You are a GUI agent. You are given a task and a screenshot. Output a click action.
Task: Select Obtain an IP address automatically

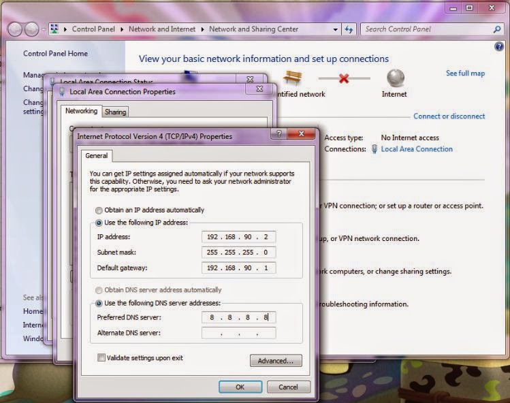(x=99, y=210)
